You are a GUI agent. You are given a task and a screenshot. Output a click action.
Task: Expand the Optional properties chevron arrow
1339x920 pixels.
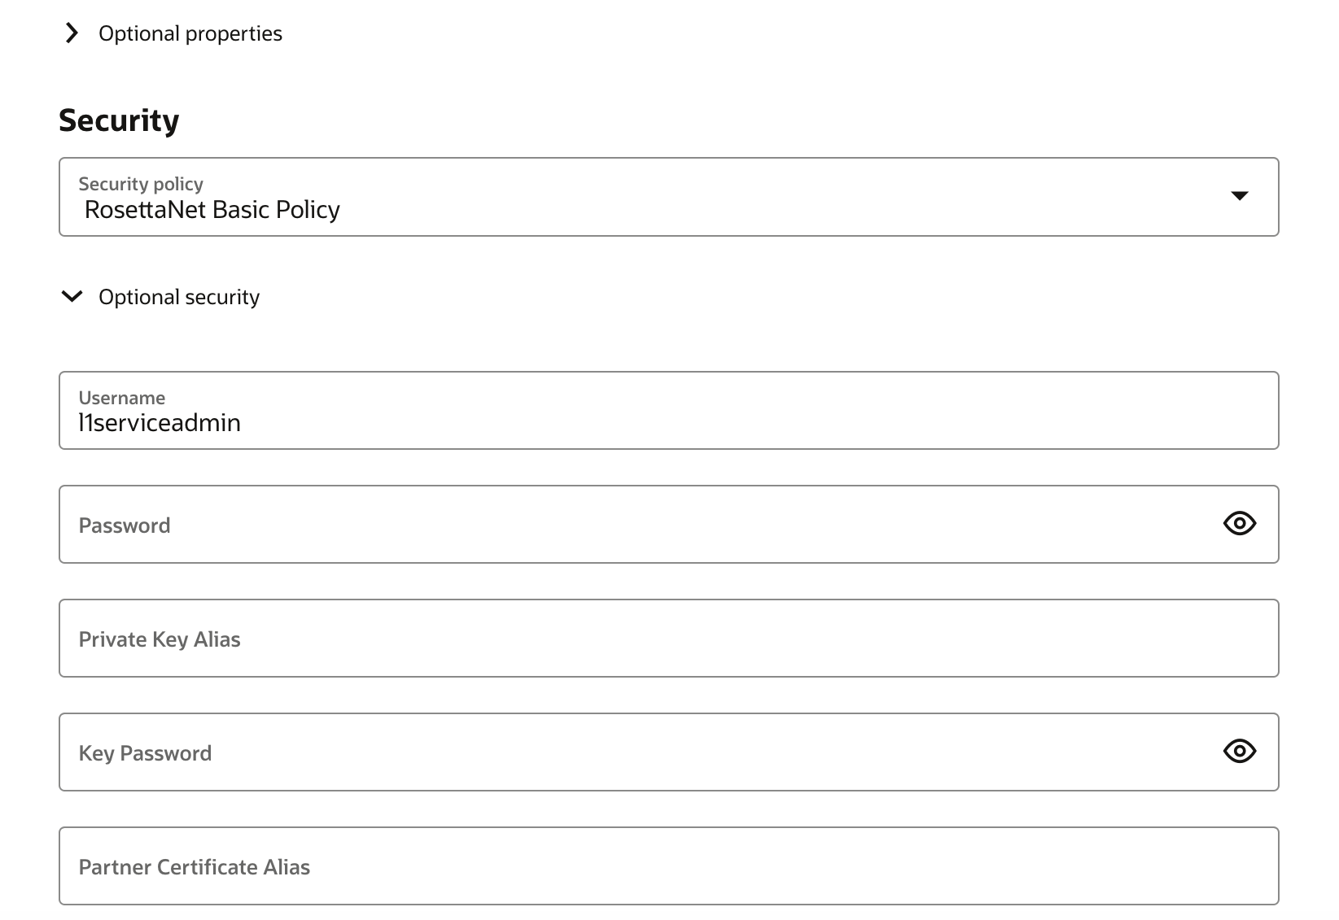point(72,33)
